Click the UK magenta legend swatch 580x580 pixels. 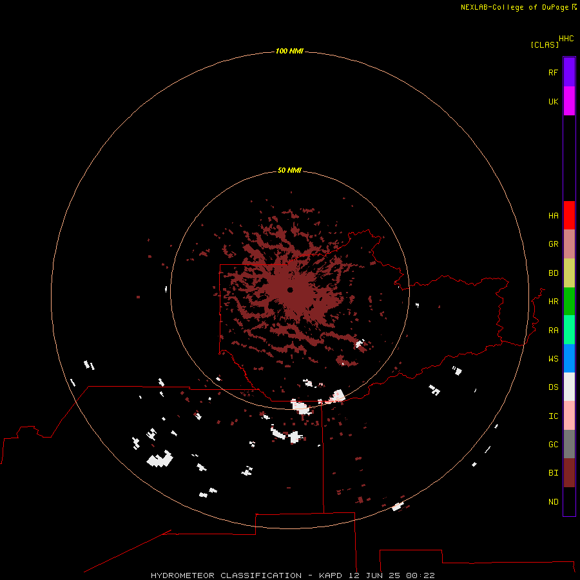[569, 101]
